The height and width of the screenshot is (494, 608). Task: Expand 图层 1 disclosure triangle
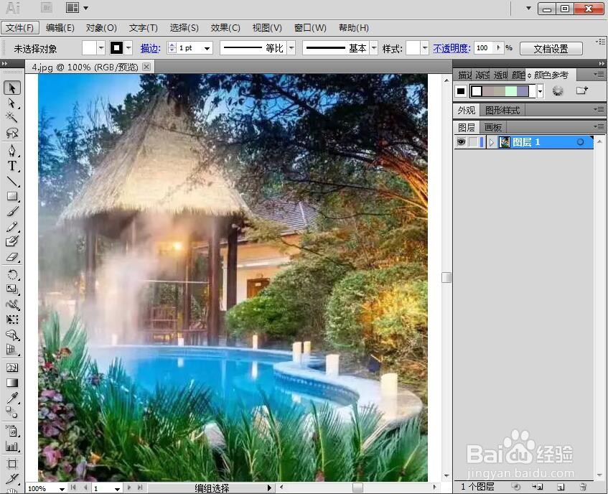coord(492,142)
